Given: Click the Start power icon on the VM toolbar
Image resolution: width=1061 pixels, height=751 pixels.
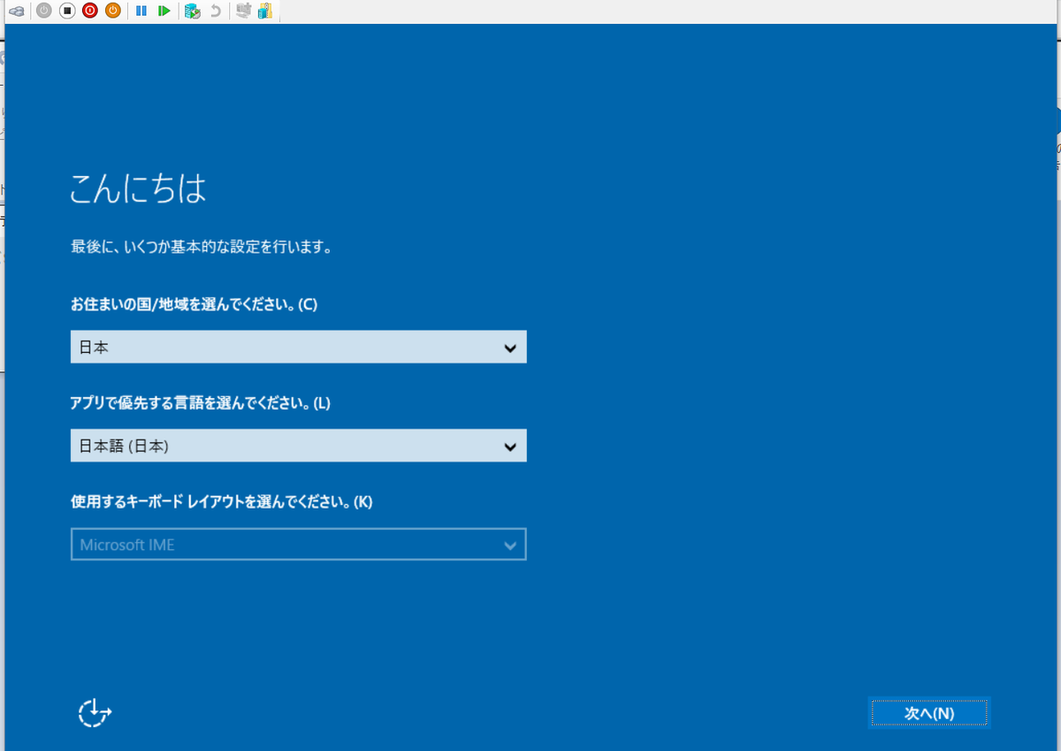Looking at the screenshot, I should (43, 11).
